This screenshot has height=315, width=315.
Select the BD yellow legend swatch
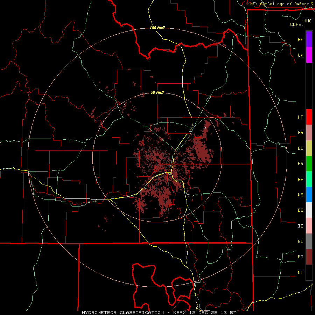click(x=309, y=148)
